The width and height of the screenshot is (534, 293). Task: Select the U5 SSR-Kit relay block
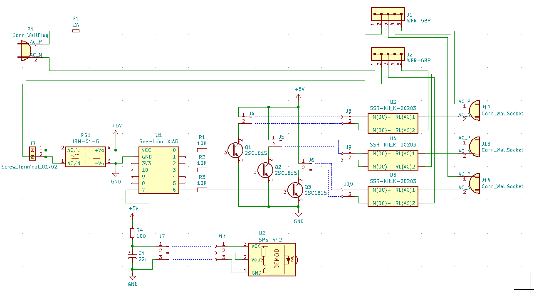point(393,196)
